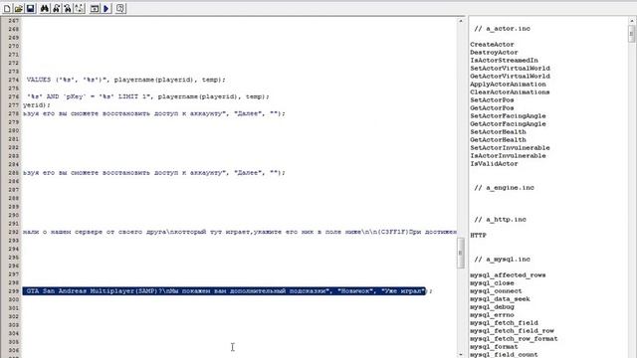Select DestroyActor in the function list
Screen dimensions: 637x358
[494, 53]
